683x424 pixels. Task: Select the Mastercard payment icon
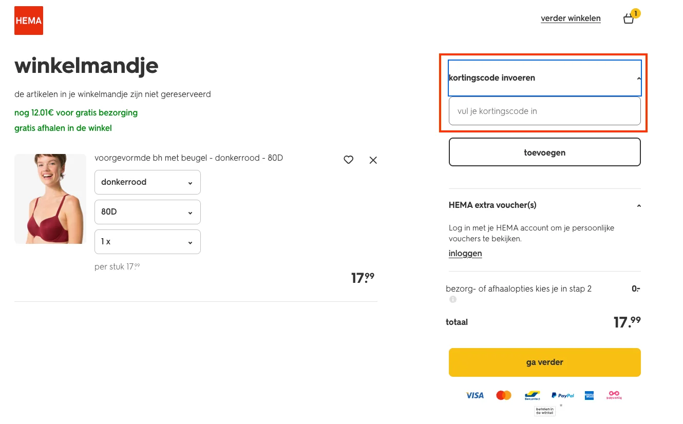(x=503, y=395)
